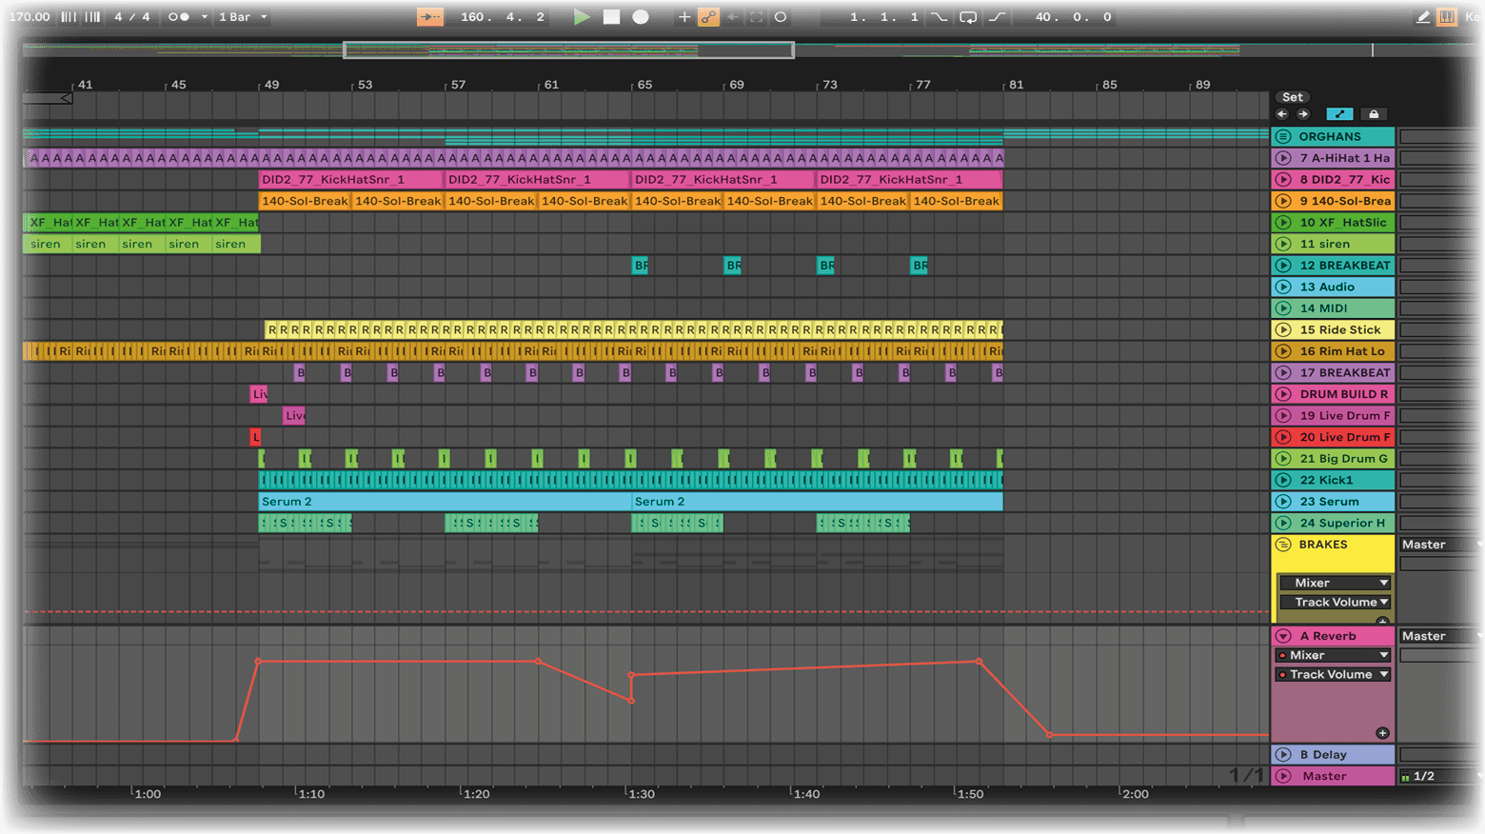Collapse the A Reverb track

click(1283, 636)
